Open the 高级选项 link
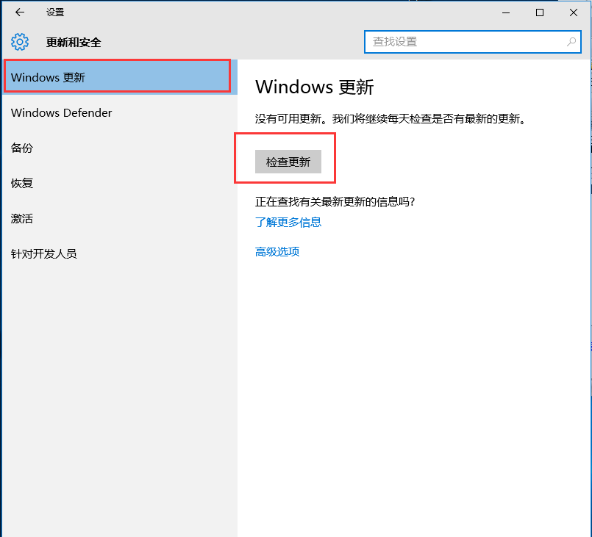Screen dimensions: 592x537 (277, 251)
